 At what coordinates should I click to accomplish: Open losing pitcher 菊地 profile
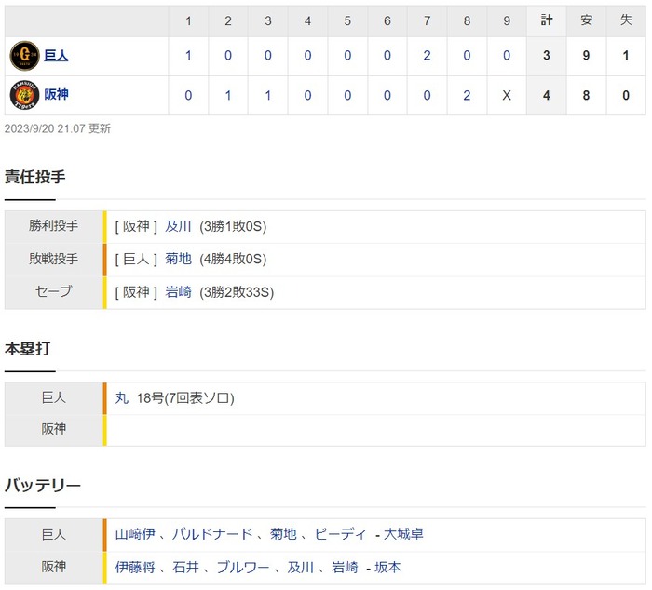[x=178, y=259]
